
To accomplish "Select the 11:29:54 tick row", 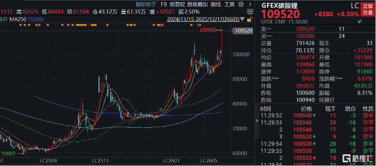I will click(317, 144).
